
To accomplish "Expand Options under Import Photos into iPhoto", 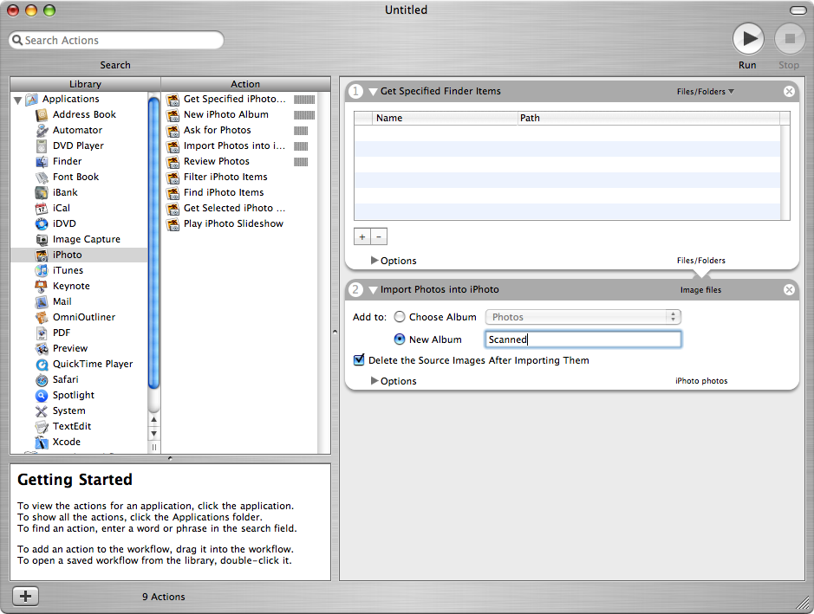I will tap(374, 381).
